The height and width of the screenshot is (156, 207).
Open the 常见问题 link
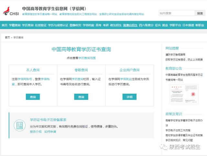click(x=188, y=140)
